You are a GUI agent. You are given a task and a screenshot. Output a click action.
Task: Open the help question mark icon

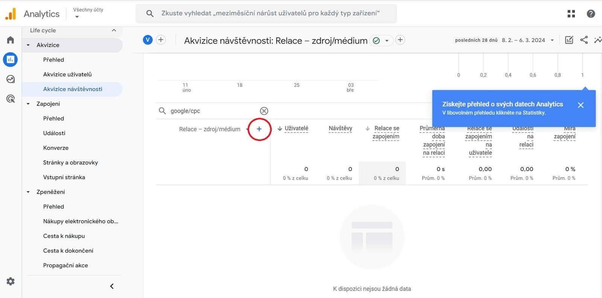click(591, 14)
